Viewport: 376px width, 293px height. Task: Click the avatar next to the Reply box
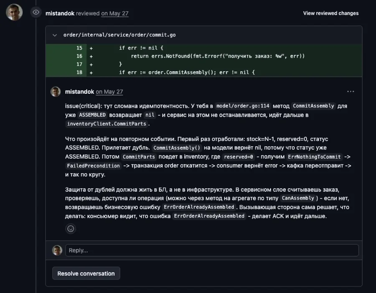(57, 250)
